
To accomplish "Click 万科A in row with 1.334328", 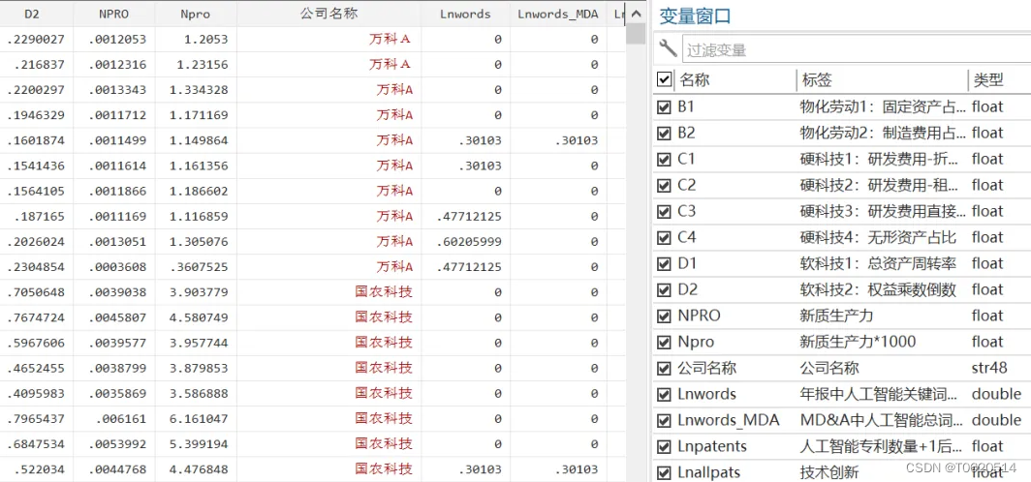I will 394,90.
